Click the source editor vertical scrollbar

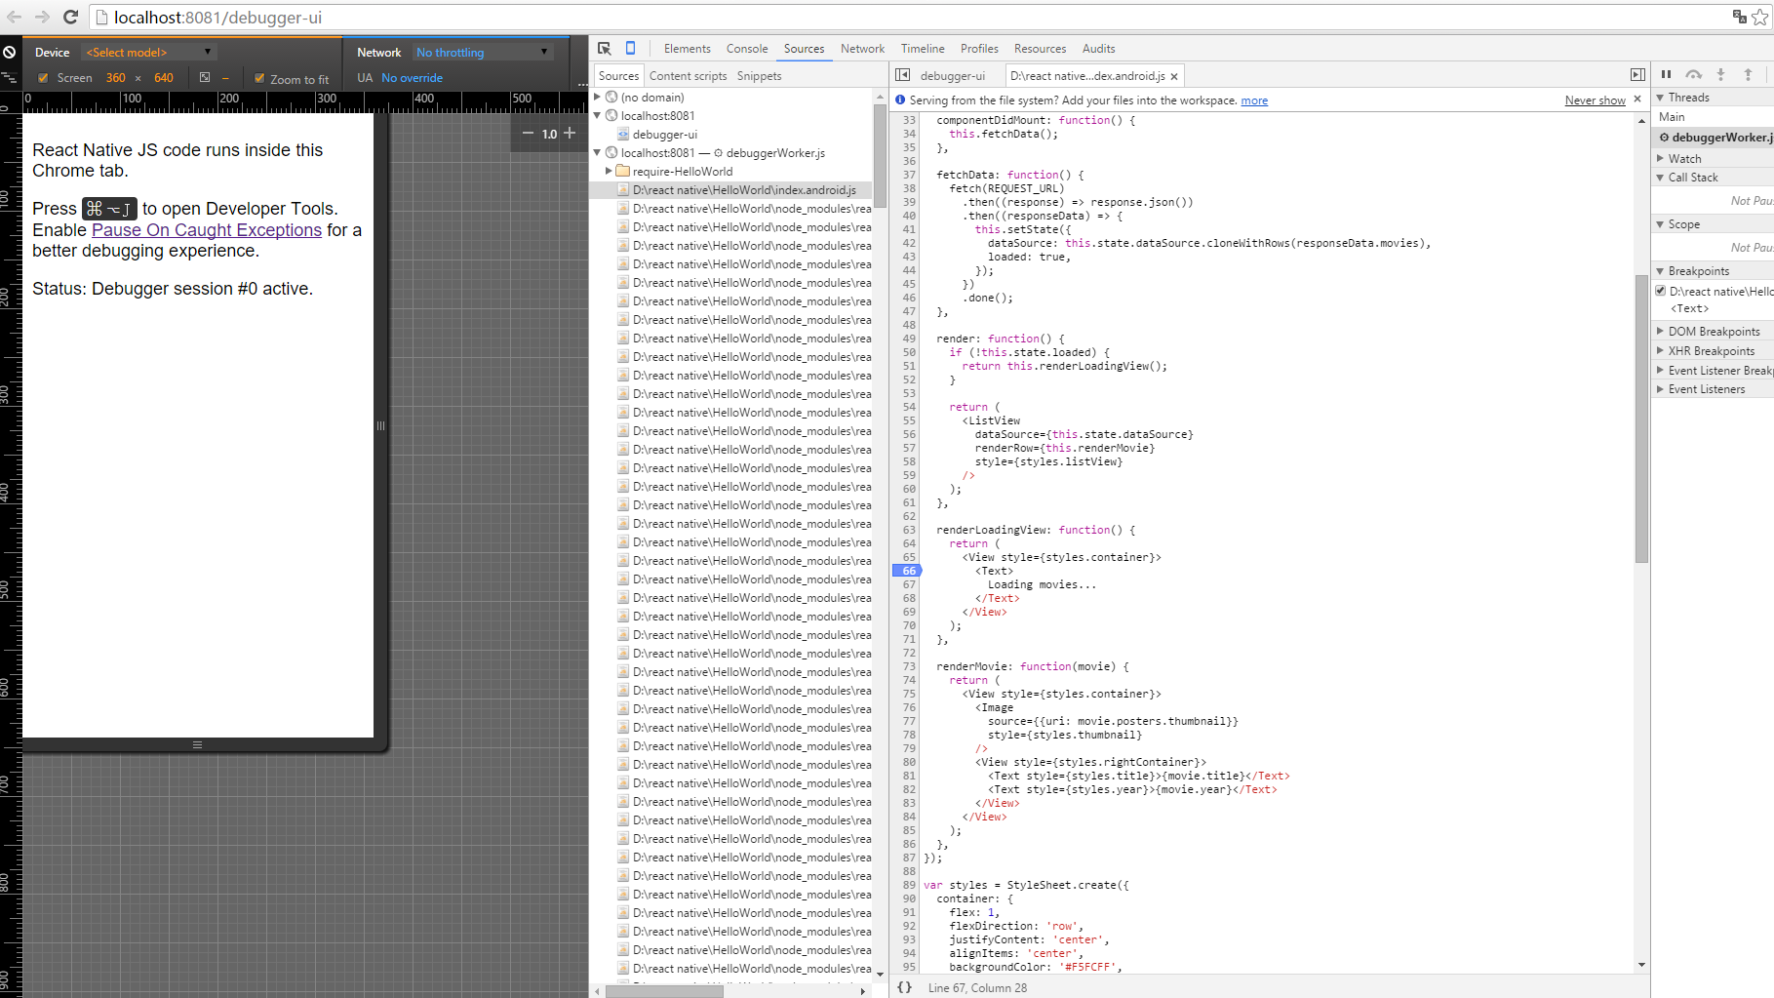click(x=1641, y=419)
